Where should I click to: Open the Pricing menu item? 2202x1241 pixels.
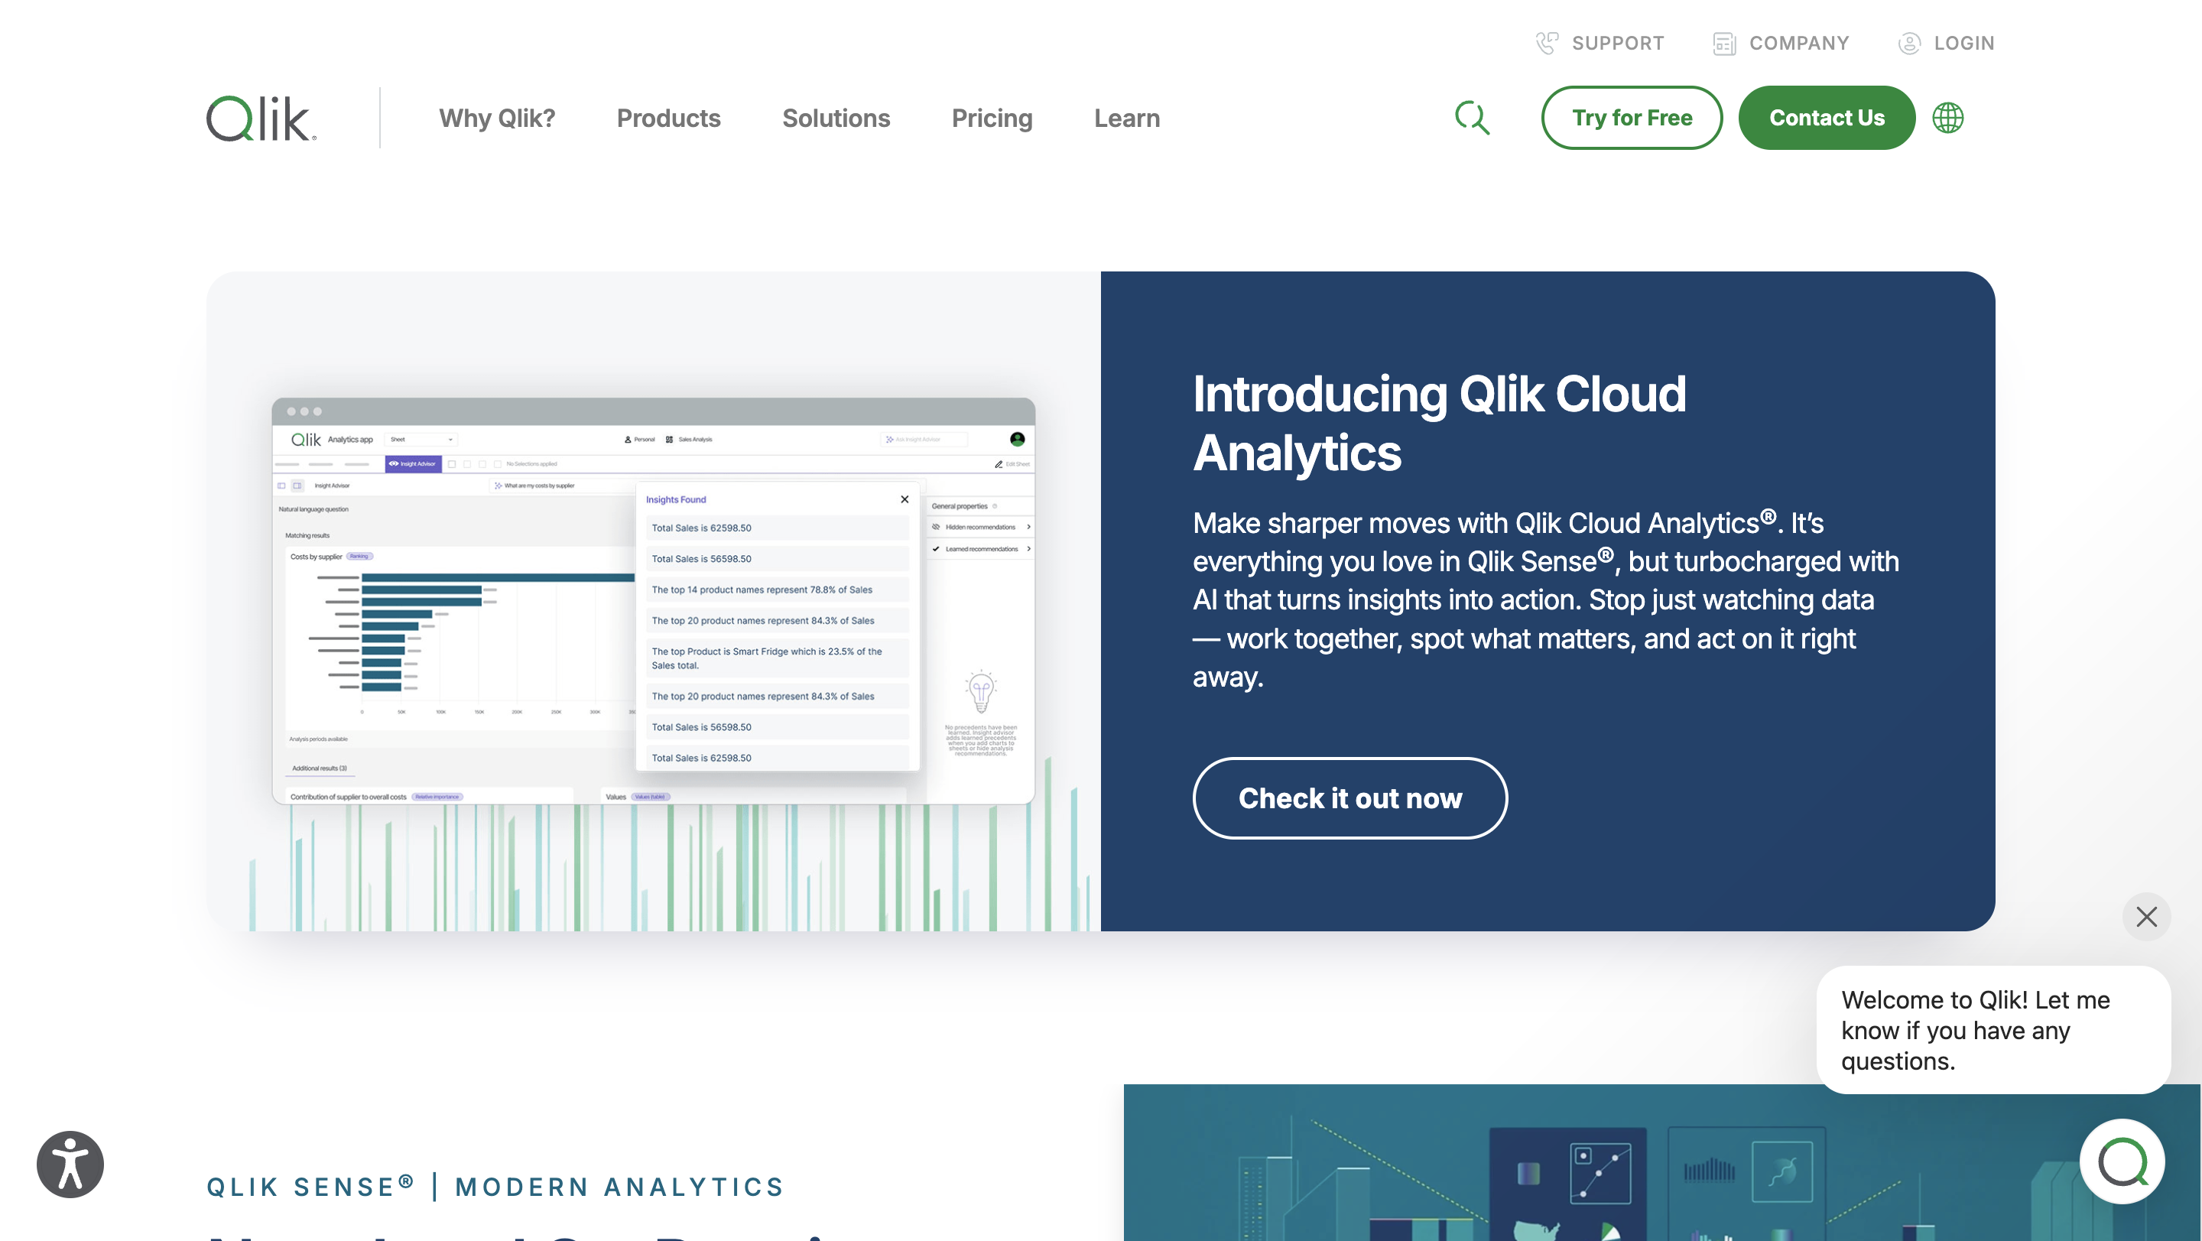pos(992,118)
